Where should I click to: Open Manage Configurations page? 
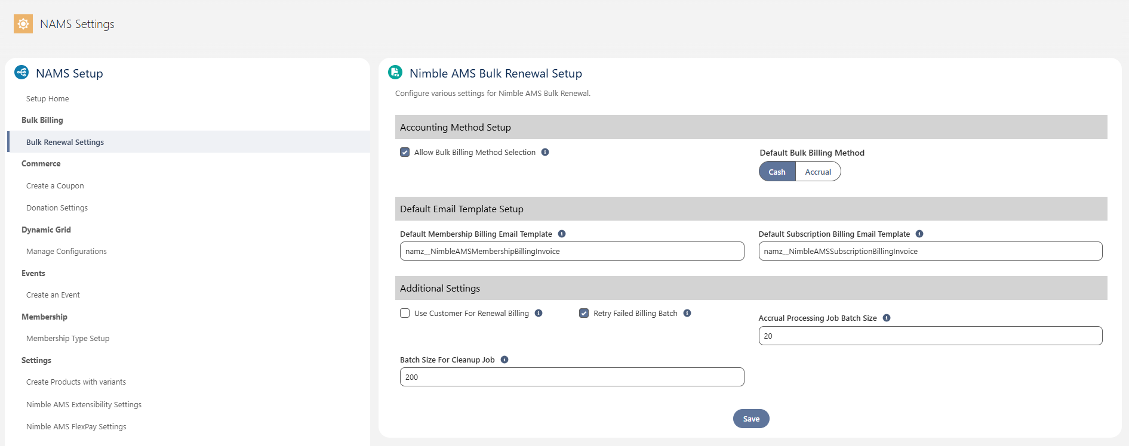(x=66, y=251)
